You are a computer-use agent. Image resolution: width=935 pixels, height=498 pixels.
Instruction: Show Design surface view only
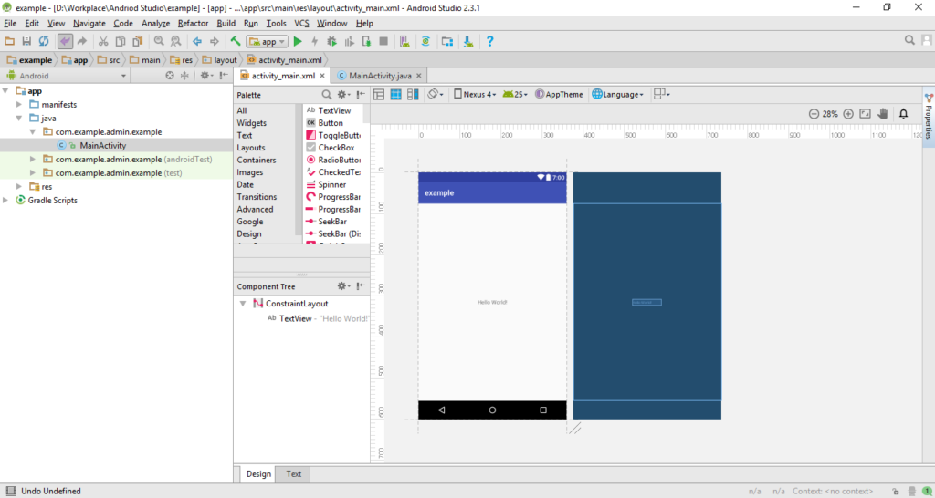tap(379, 94)
